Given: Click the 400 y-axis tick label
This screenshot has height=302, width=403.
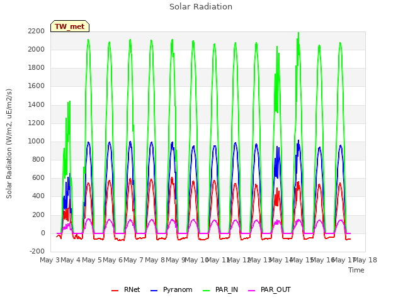Looking at the screenshot, I should tap(38, 196).
